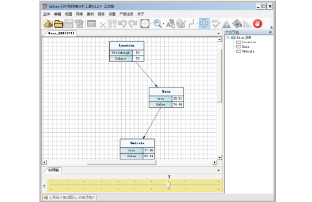This screenshot has width=312, height=202.
Task: Click the ABC checkmark validate icon
Action: (x=216, y=24)
